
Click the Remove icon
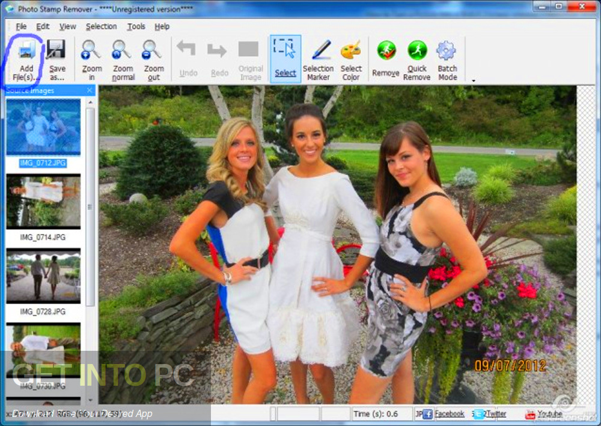(385, 58)
